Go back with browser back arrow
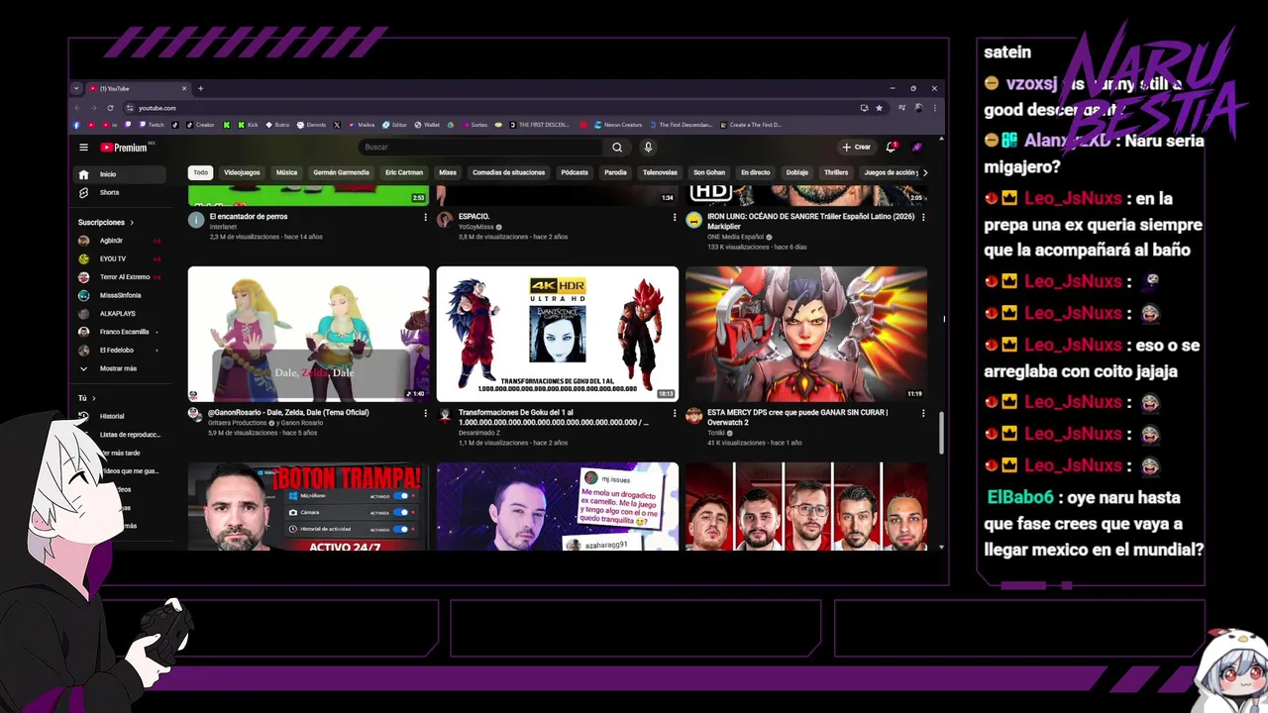 tap(77, 108)
